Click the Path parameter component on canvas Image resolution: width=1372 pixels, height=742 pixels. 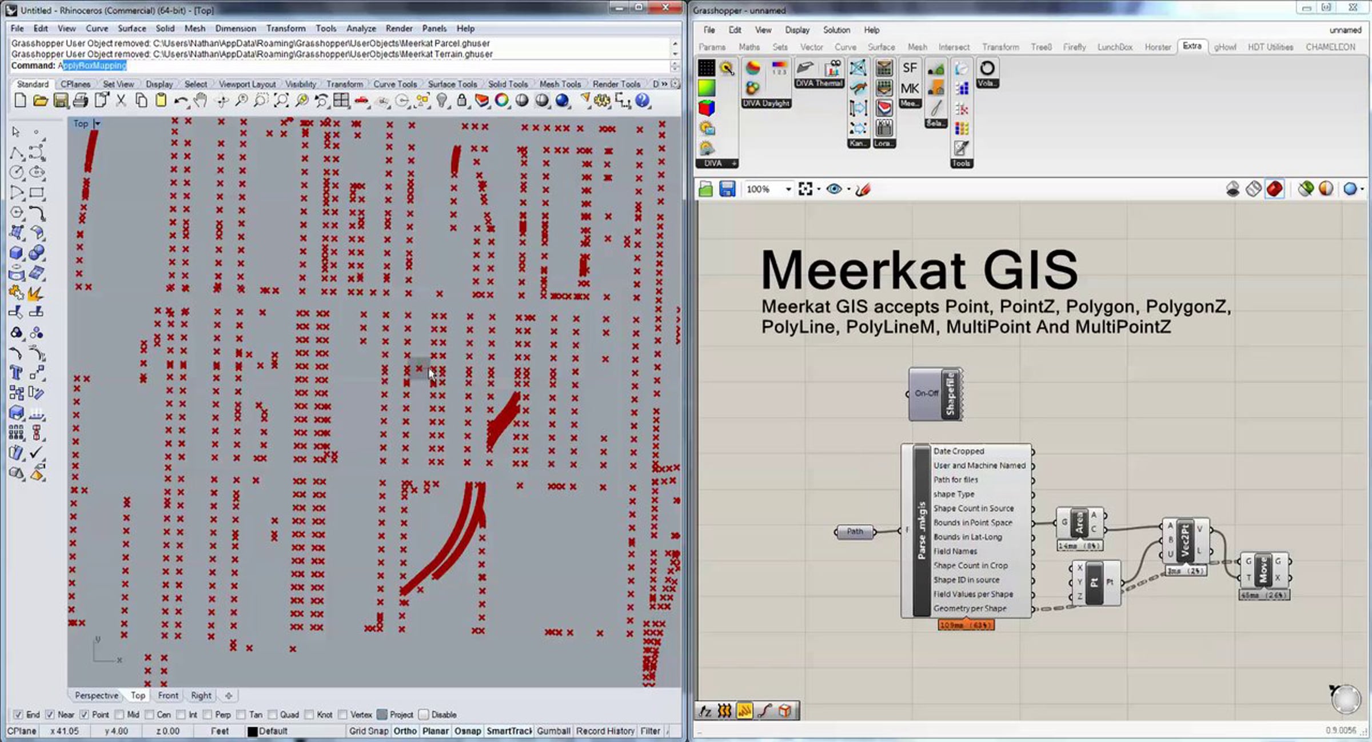pyautogui.click(x=855, y=532)
